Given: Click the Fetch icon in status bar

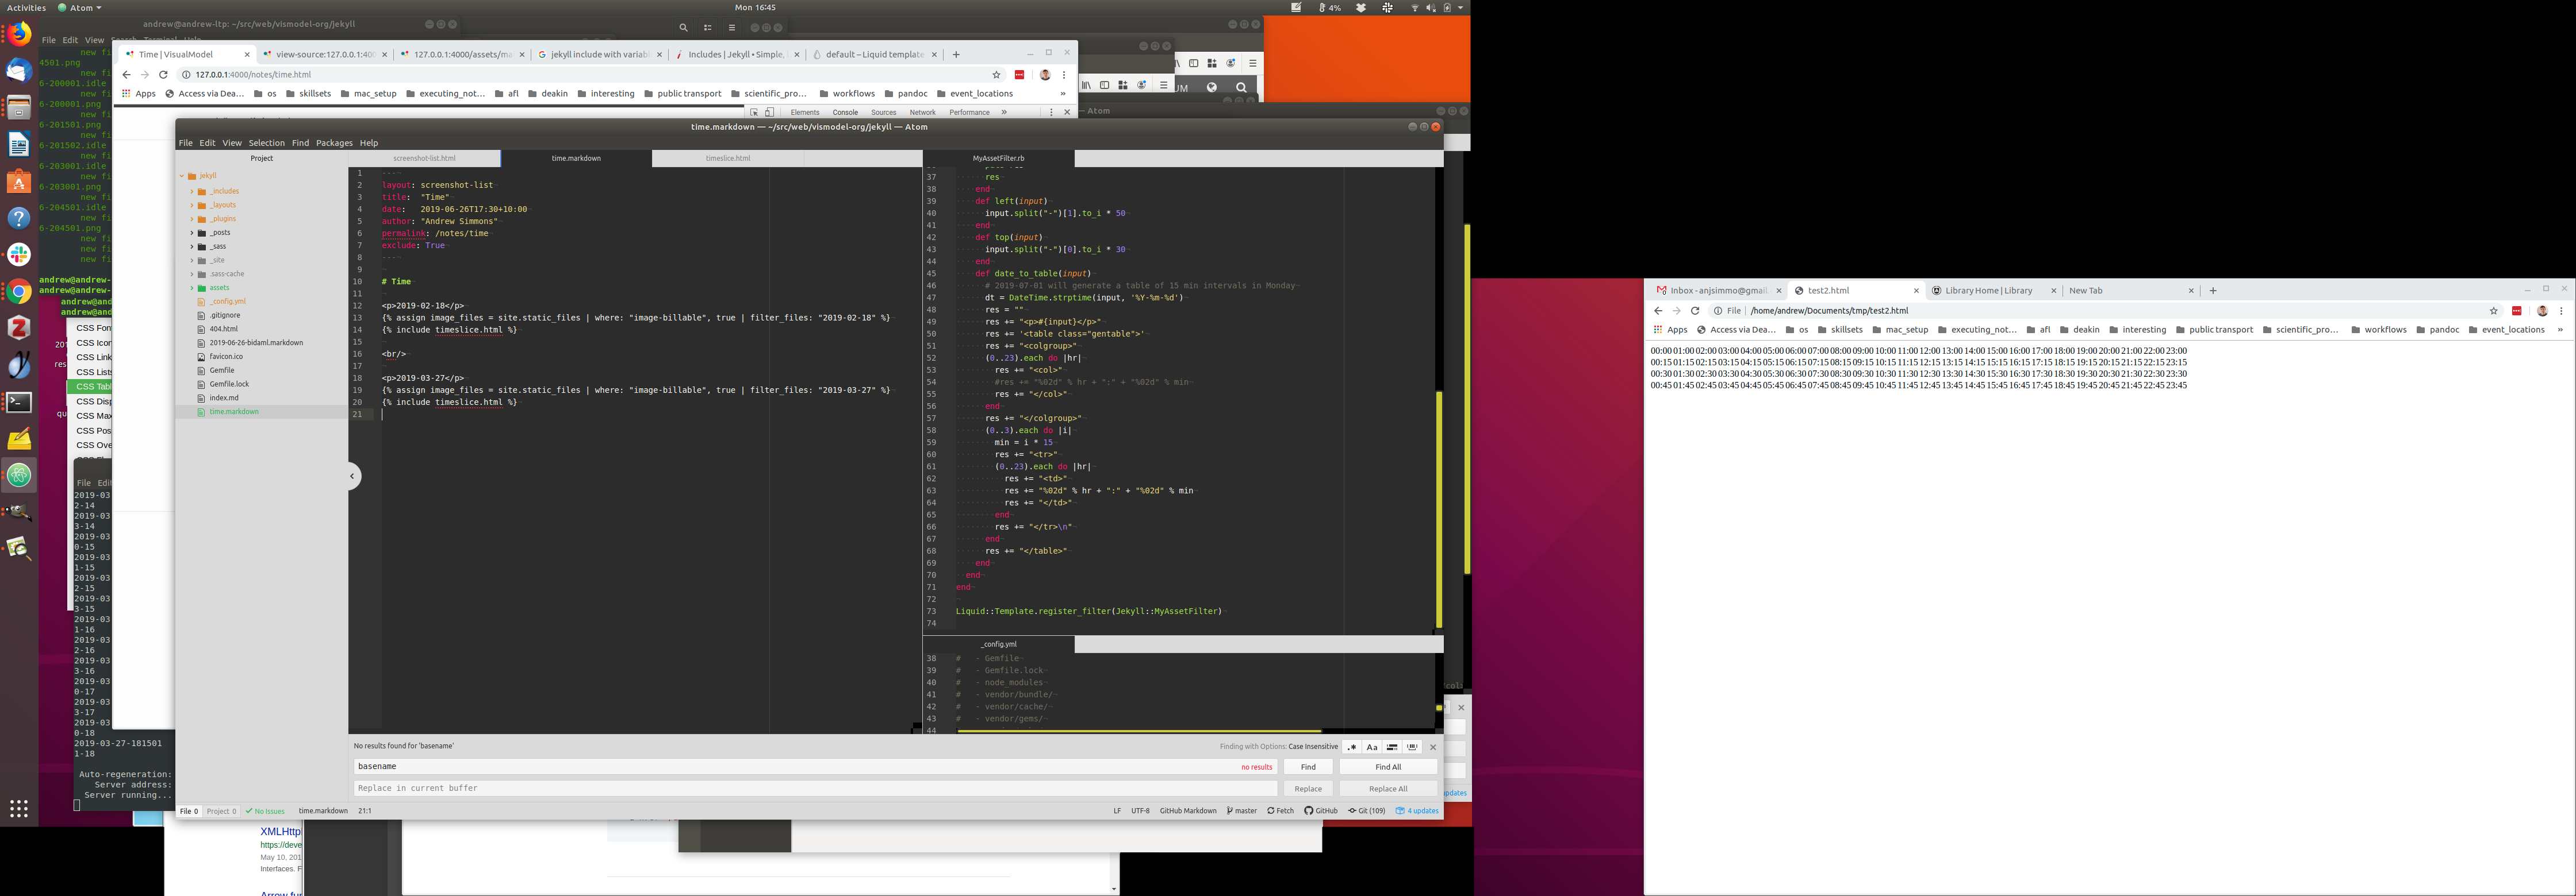Looking at the screenshot, I should [1280, 811].
